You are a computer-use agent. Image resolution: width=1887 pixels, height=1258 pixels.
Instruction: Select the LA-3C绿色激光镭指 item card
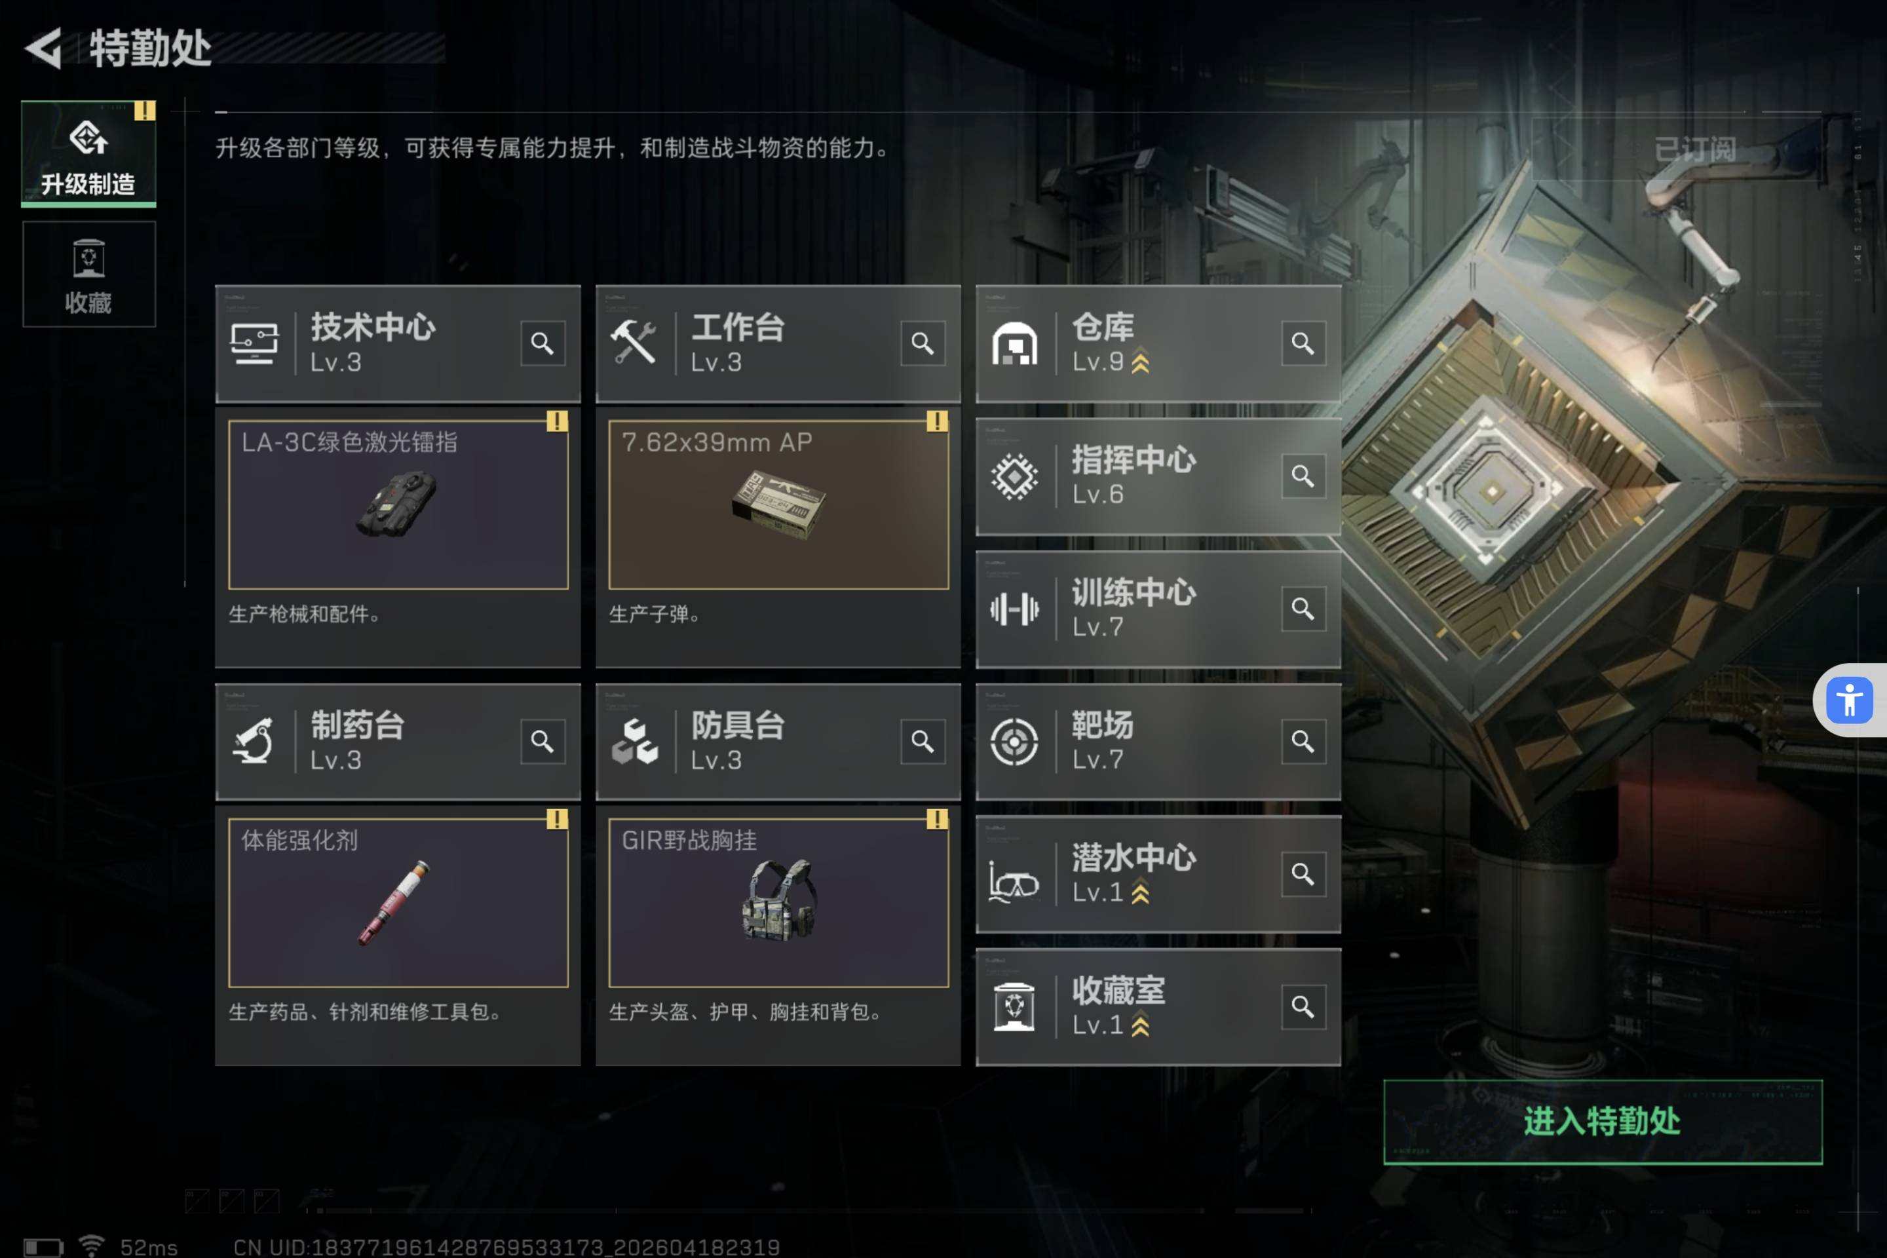point(398,505)
